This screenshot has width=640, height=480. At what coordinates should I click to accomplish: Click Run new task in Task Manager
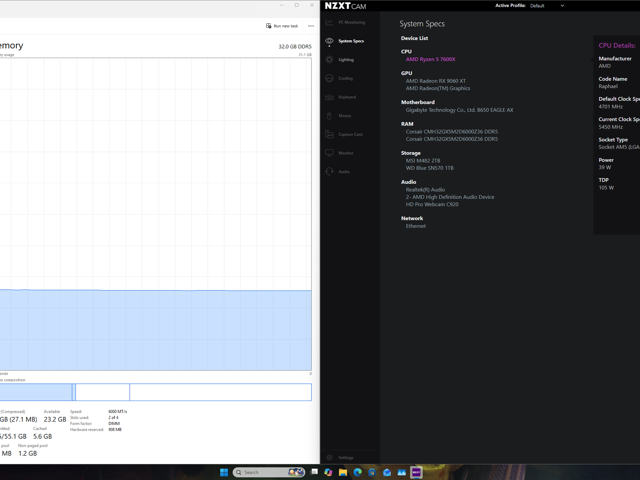click(282, 26)
